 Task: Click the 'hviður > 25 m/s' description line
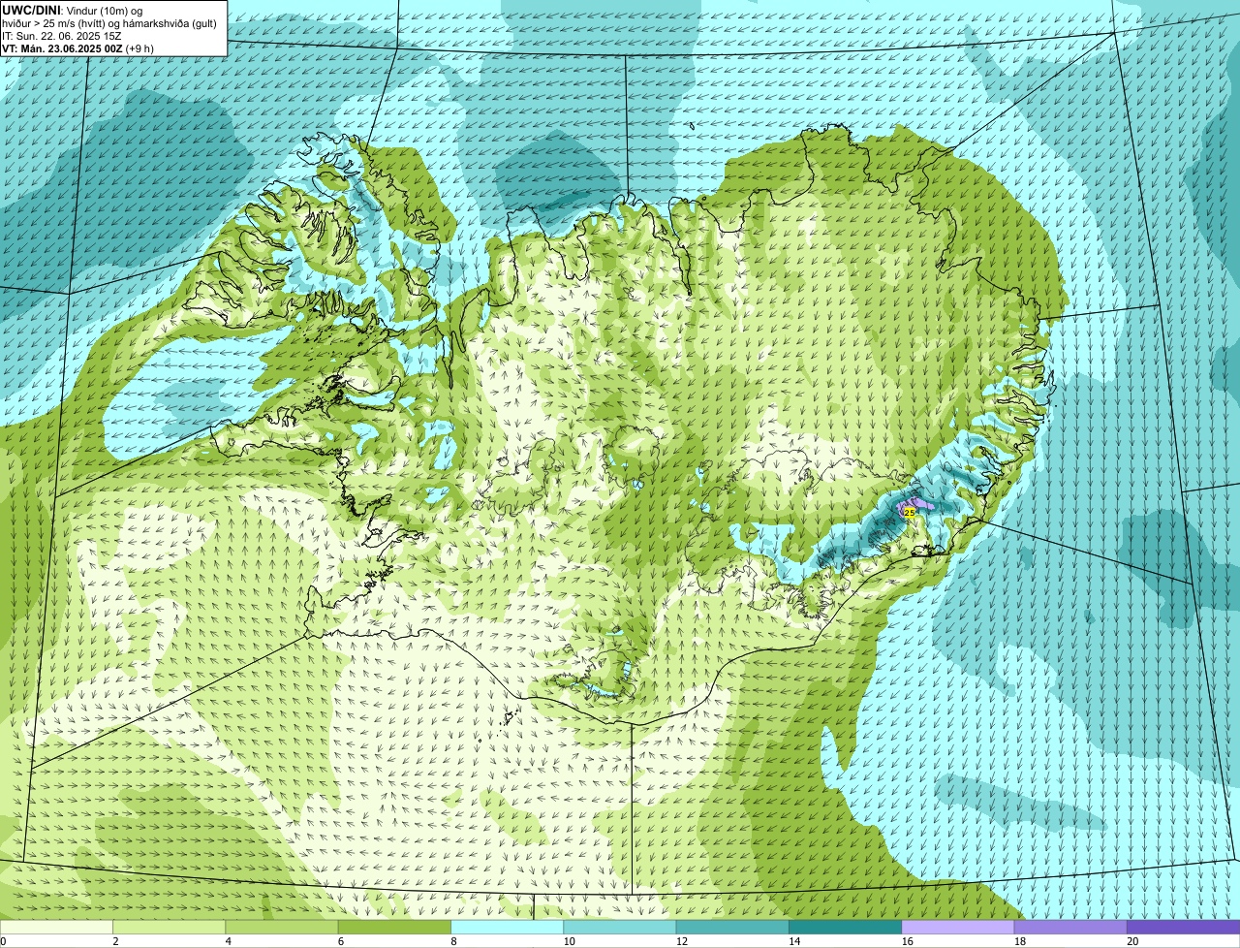pos(108,22)
